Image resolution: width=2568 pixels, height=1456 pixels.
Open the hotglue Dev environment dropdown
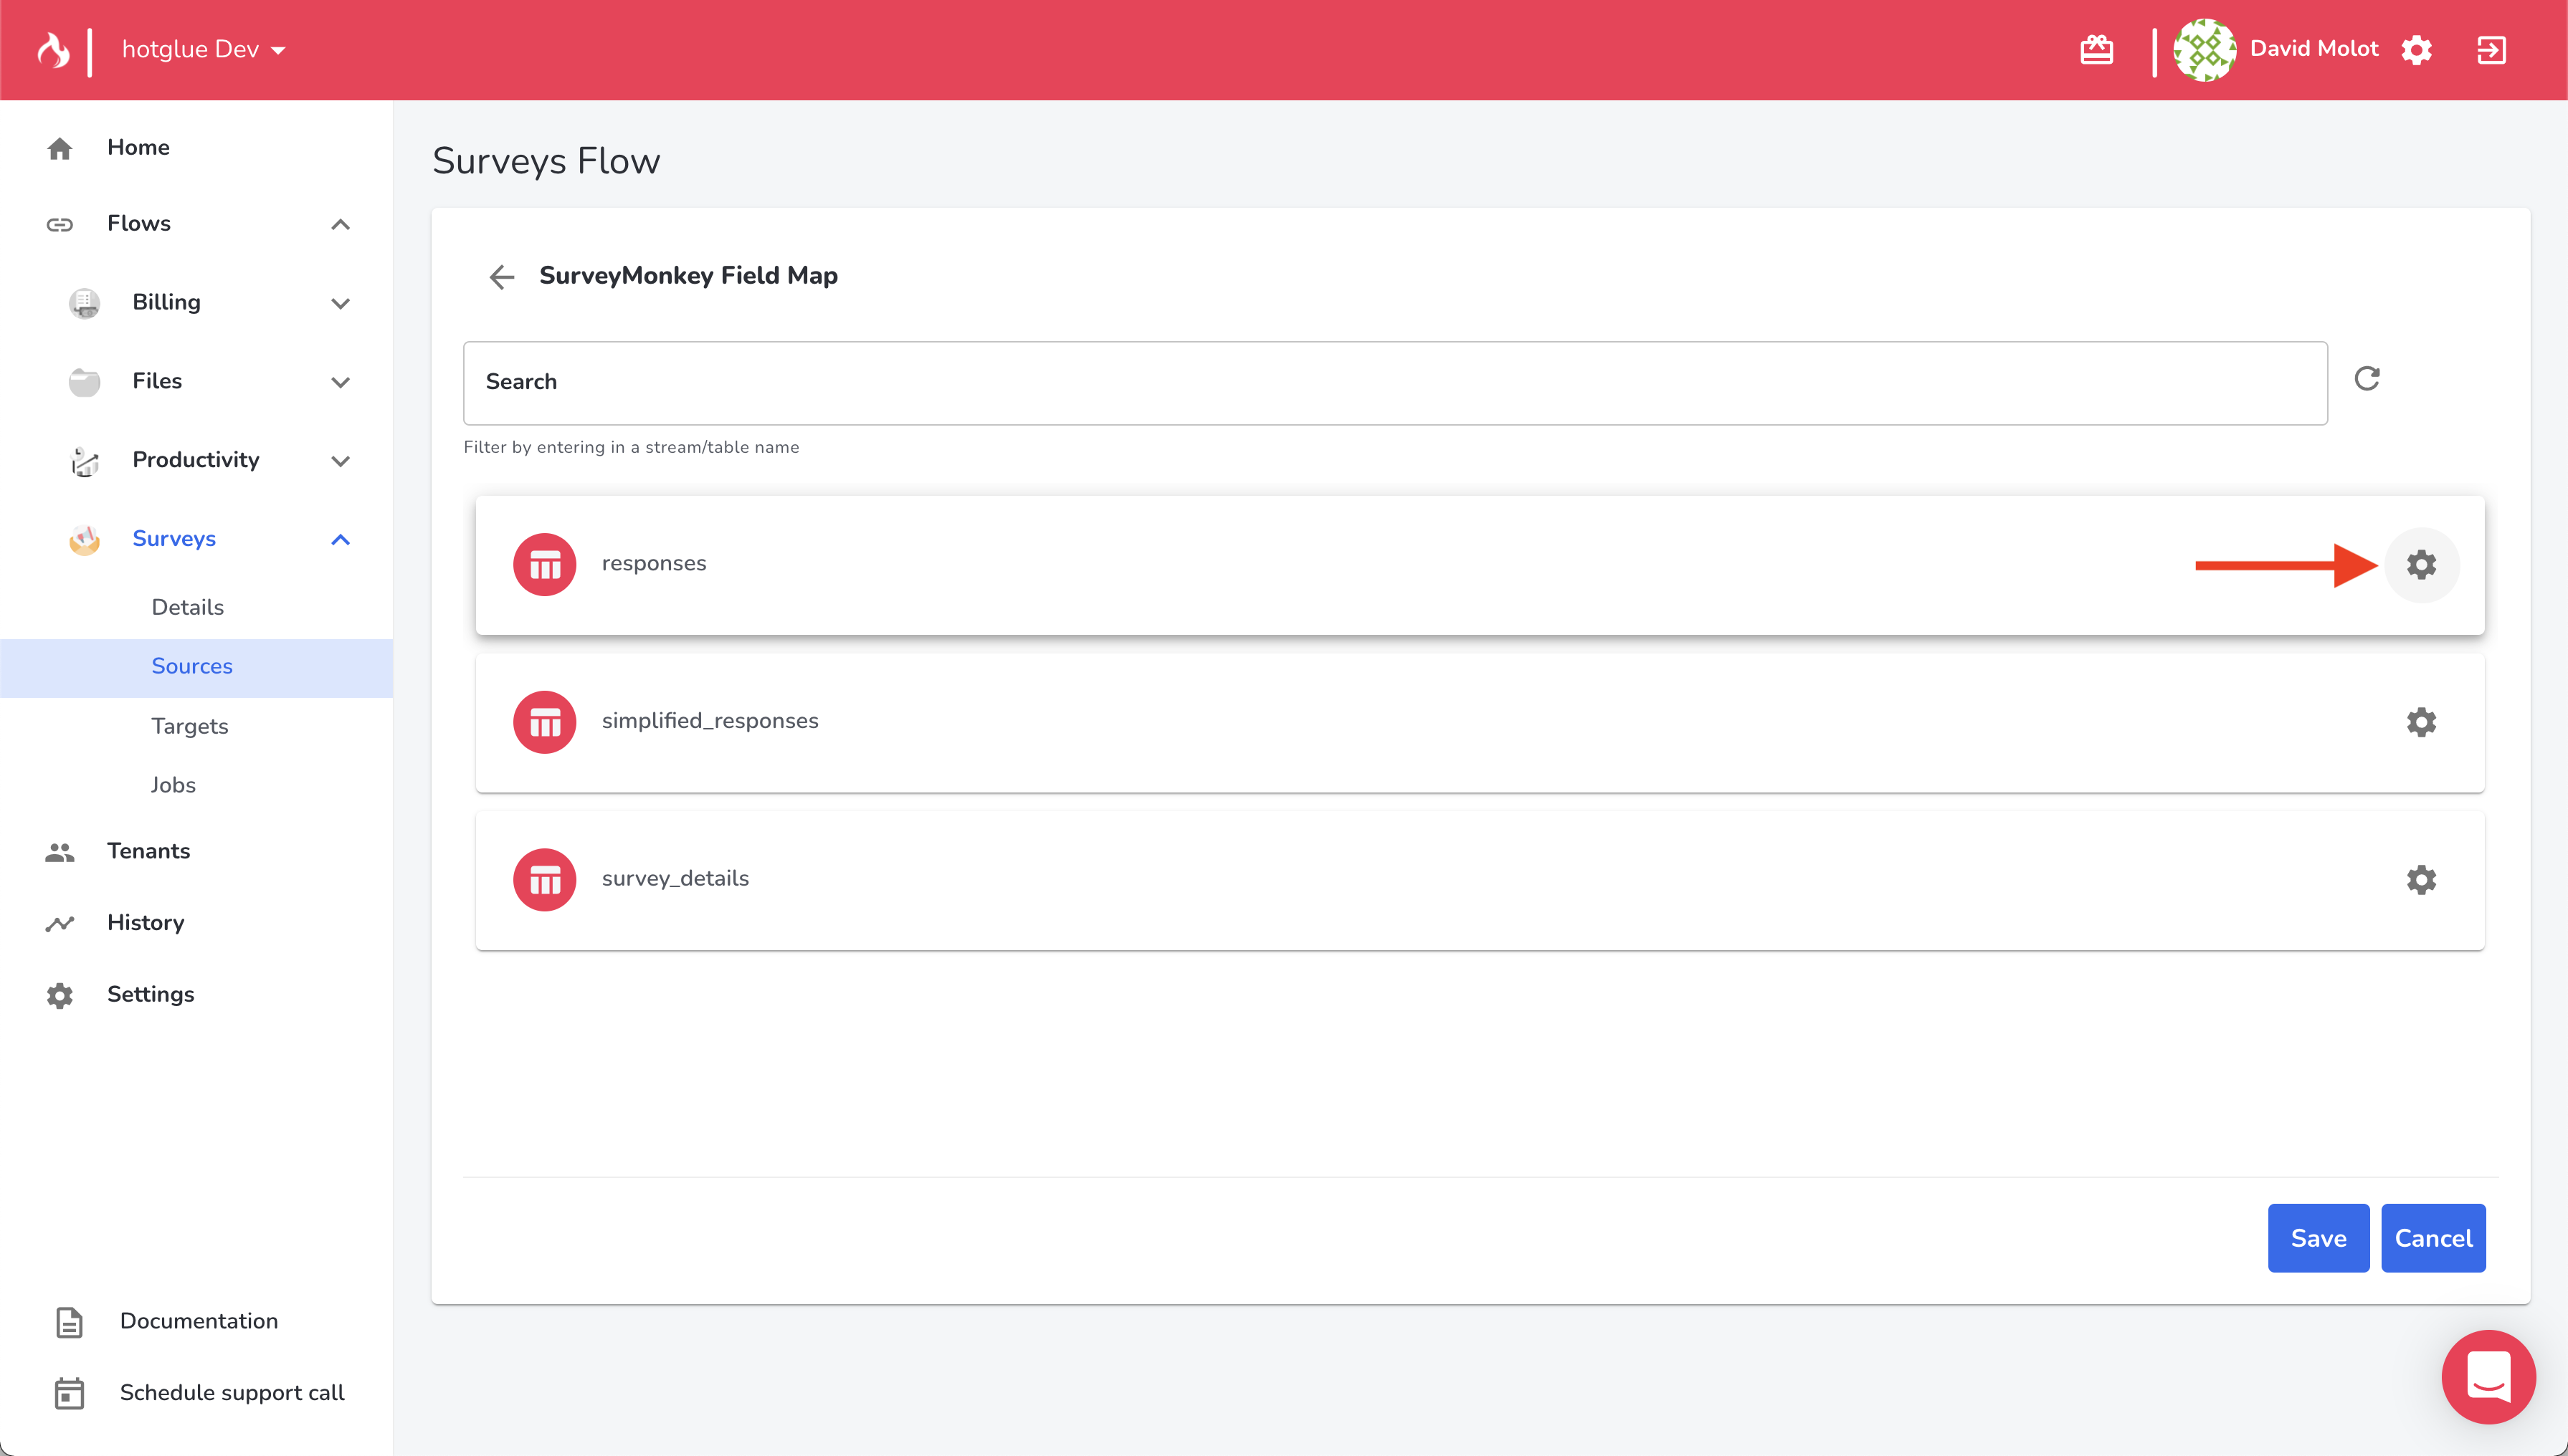point(203,50)
